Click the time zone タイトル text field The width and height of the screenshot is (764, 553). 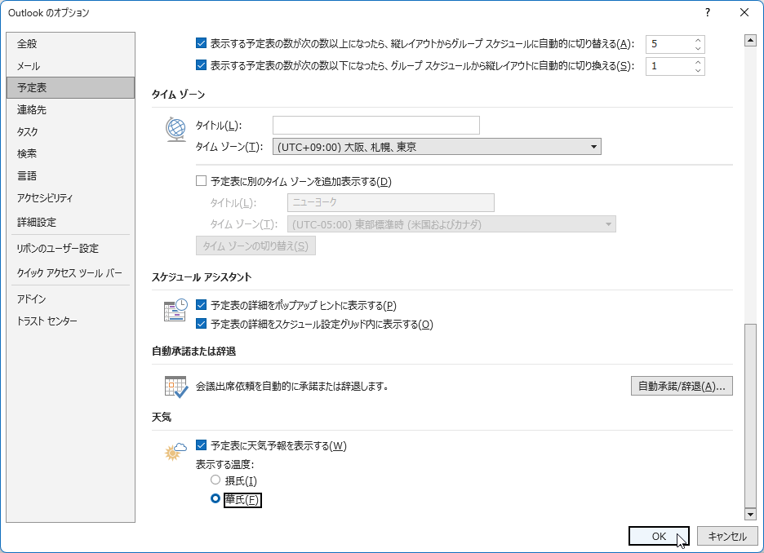[x=375, y=126]
